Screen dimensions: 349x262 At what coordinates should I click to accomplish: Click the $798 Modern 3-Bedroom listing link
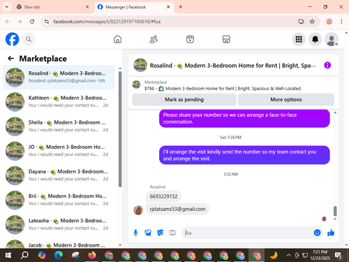click(x=223, y=89)
